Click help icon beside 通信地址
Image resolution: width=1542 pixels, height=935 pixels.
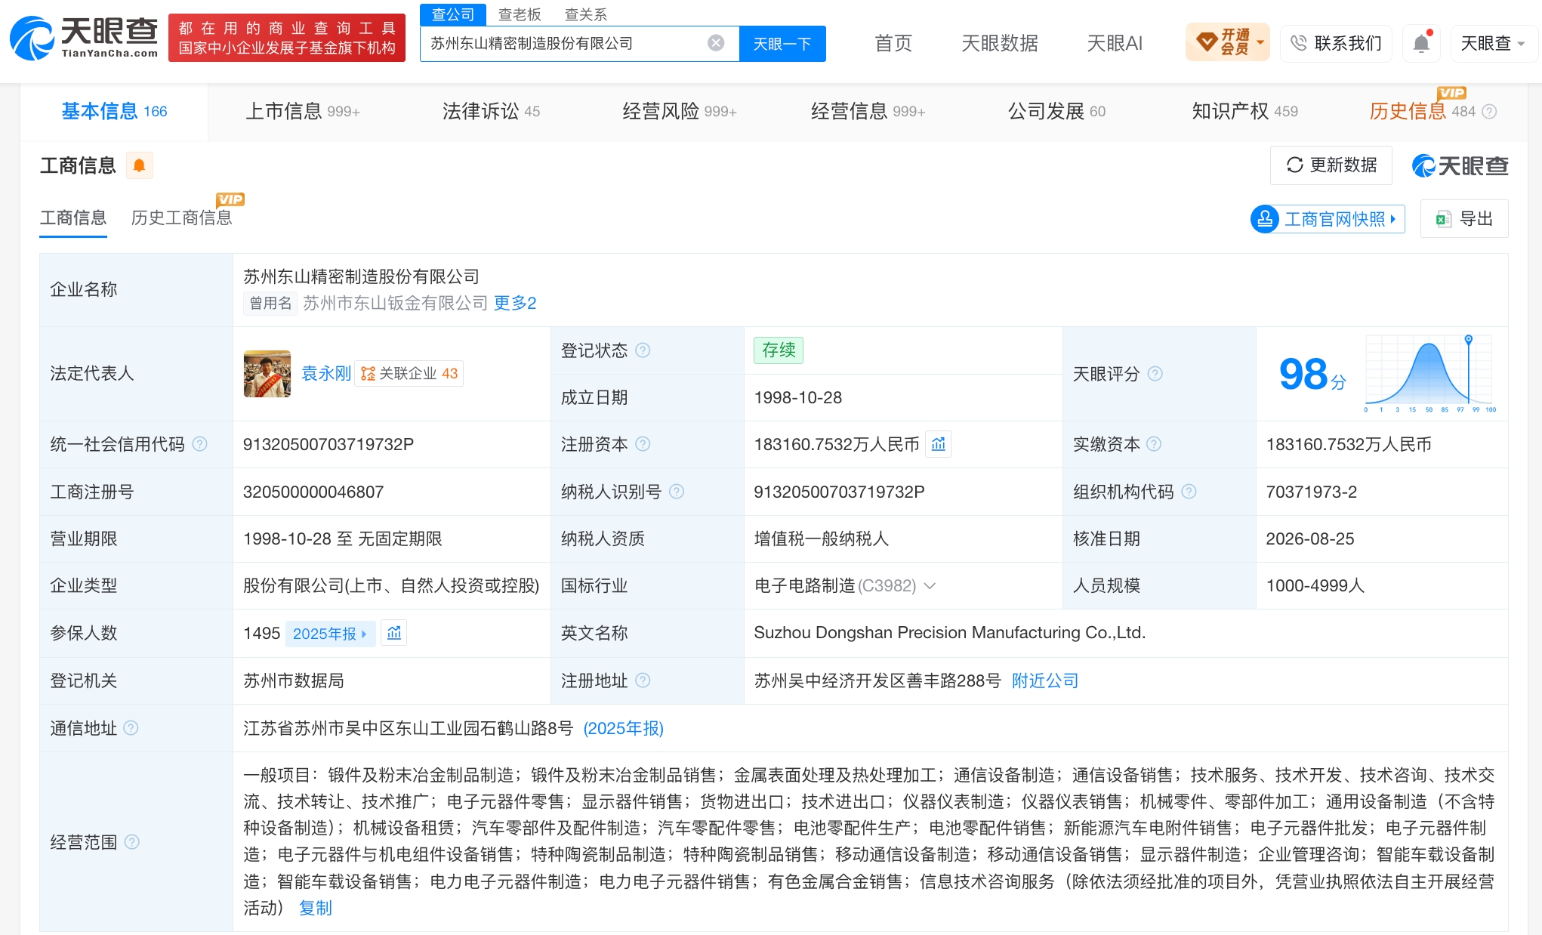point(131,728)
